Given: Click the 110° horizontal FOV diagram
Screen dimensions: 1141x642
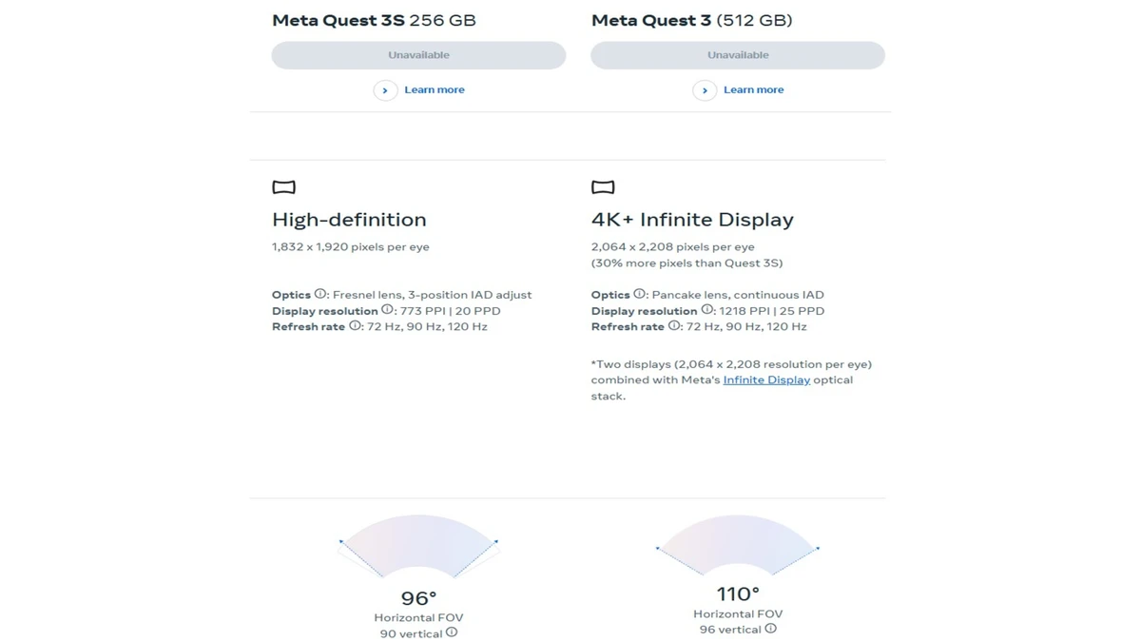Looking at the screenshot, I should click(x=738, y=545).
